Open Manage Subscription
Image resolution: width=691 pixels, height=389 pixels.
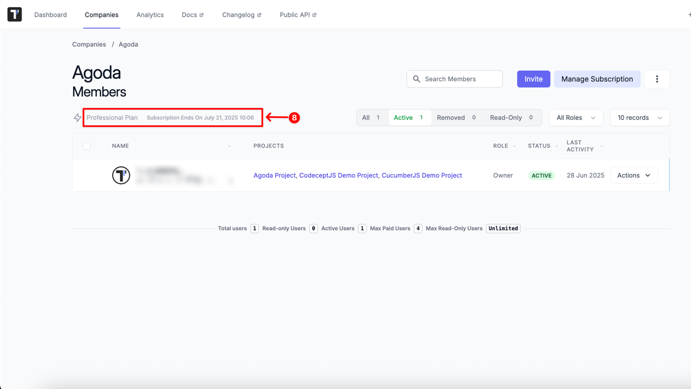click(x=597, y=79)
